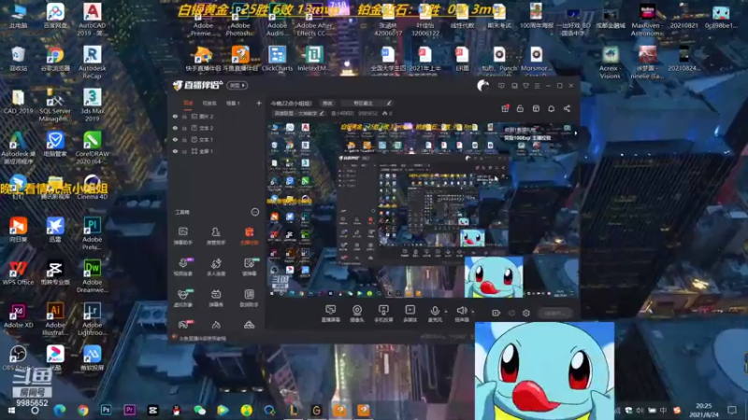748x420 pixels.
Task: Open the 弹幕秀 tool
Action: [x=216, y=298]
